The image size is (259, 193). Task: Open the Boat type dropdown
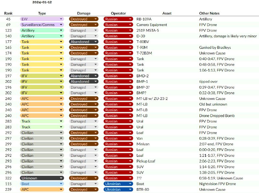[42, 184]
